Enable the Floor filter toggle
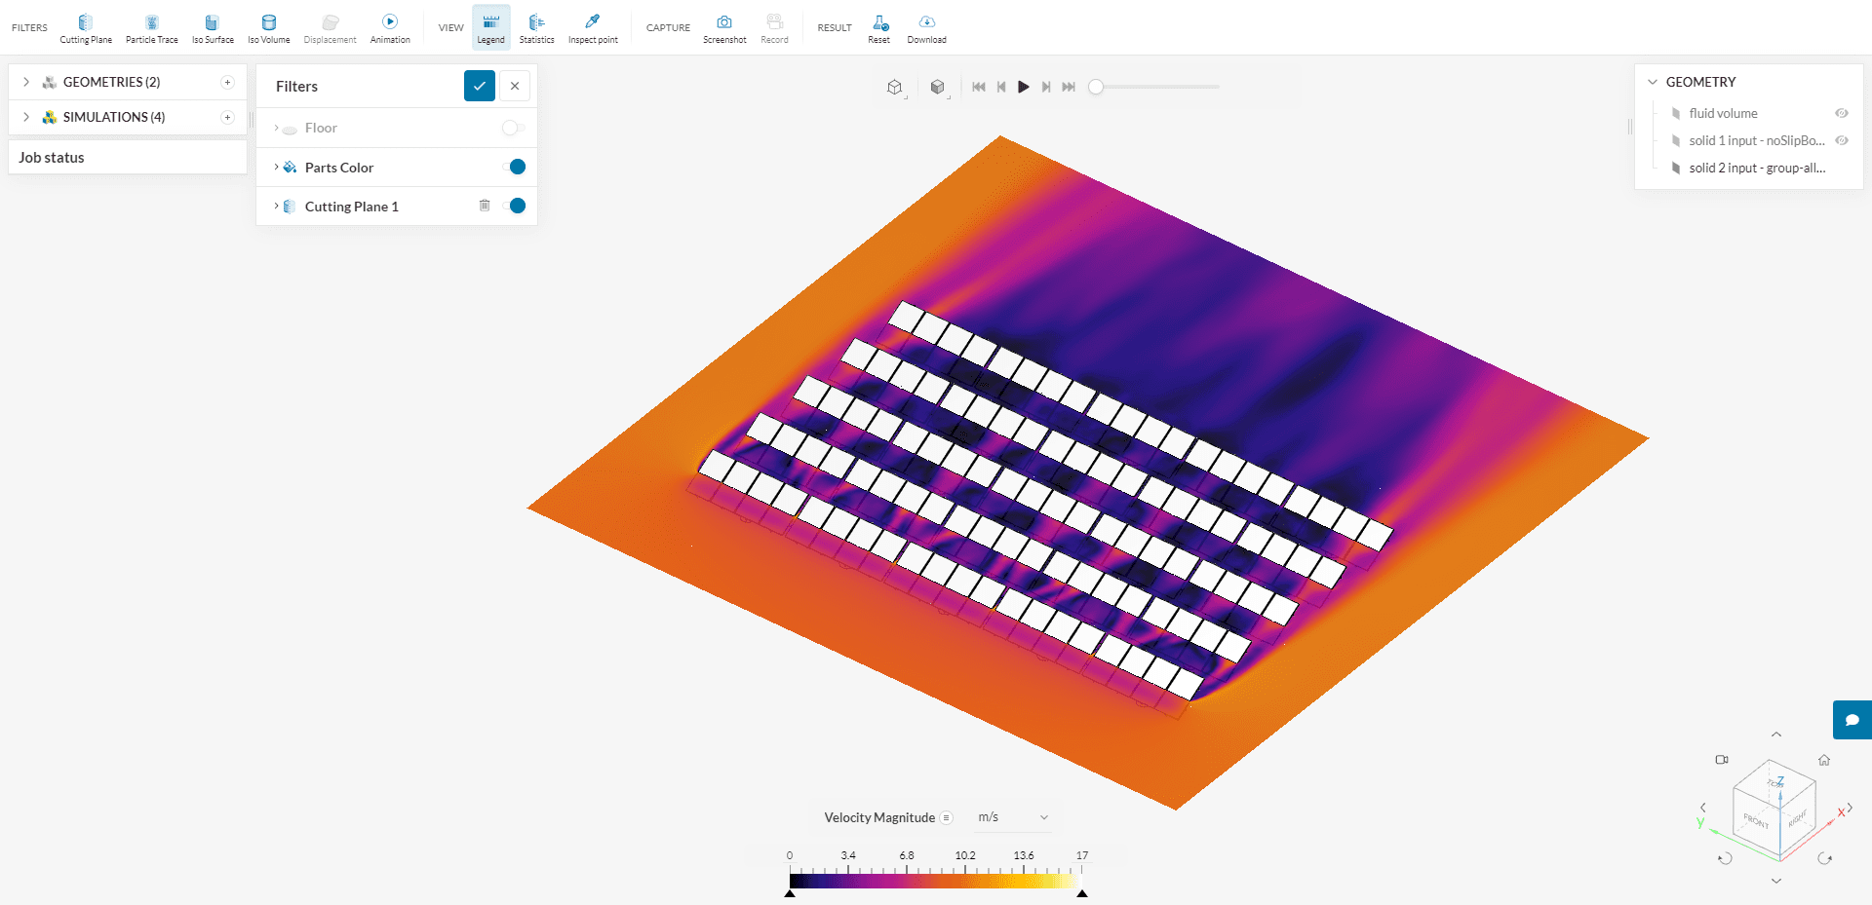Viewport: 1872px width, 905px height. (513, 128)
